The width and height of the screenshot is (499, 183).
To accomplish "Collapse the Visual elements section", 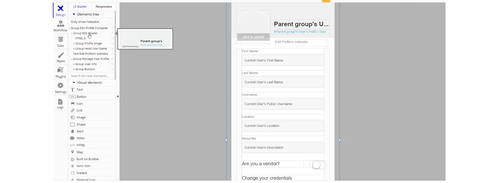I will coord(74,83).
